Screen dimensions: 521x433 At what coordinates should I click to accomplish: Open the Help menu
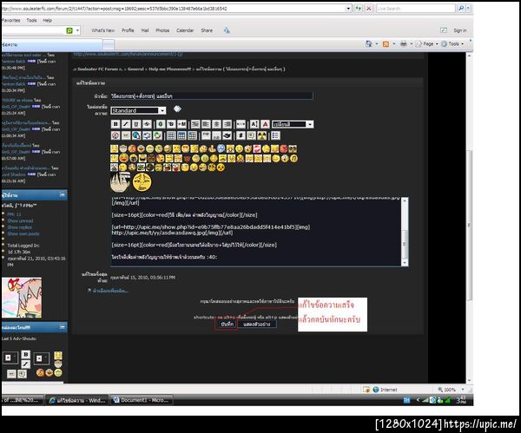pos(47,20)
